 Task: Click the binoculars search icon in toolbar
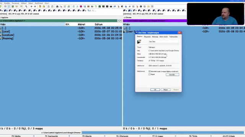(x=57, y=6)
